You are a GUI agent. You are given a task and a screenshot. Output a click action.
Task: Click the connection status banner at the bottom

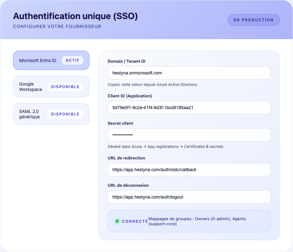coord(189,221)
